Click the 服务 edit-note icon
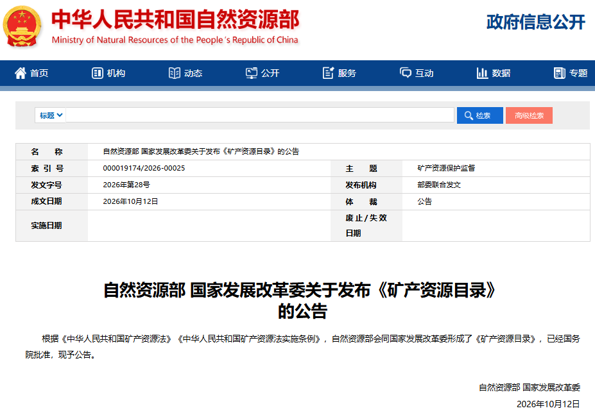The width and height of the screenshot is (595, 413). [x=328, y=73]
